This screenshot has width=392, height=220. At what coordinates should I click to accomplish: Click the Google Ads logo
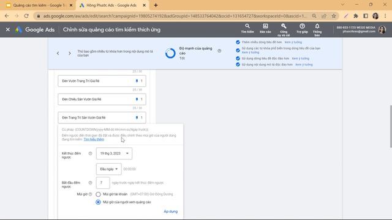[x=35, y=29]
